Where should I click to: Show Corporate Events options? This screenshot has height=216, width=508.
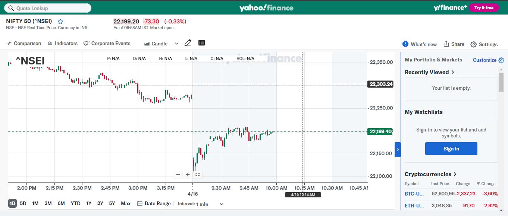point(107,43)
